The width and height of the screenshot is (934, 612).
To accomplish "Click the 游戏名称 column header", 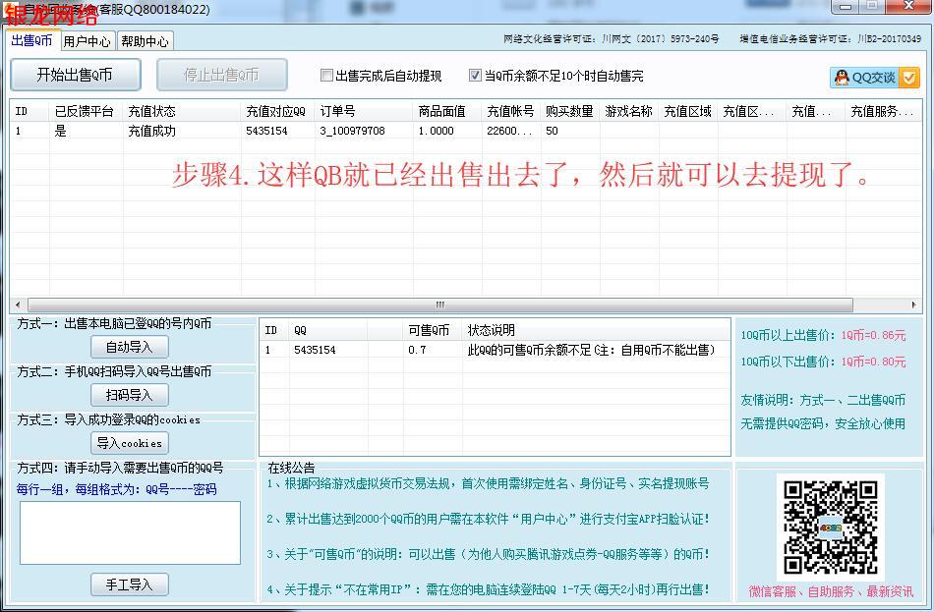I will (629, 111).
